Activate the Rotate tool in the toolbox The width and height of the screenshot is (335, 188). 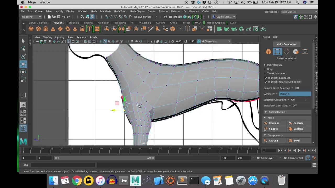click(23, 72)
